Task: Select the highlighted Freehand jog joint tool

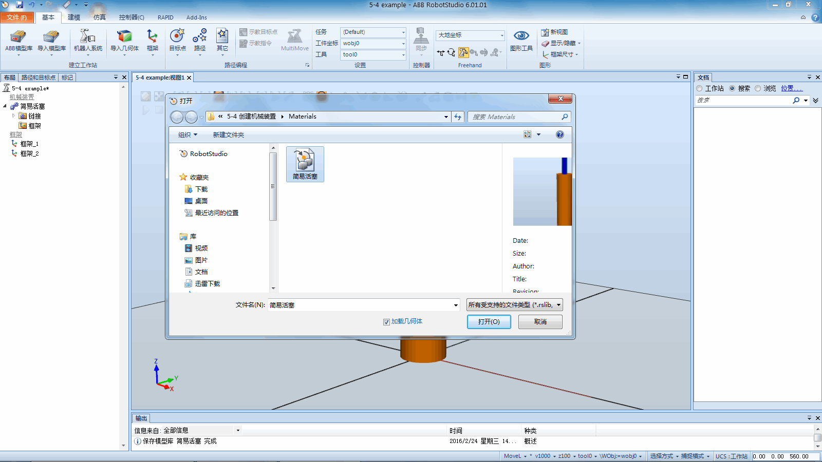Action: click(463, 52)
